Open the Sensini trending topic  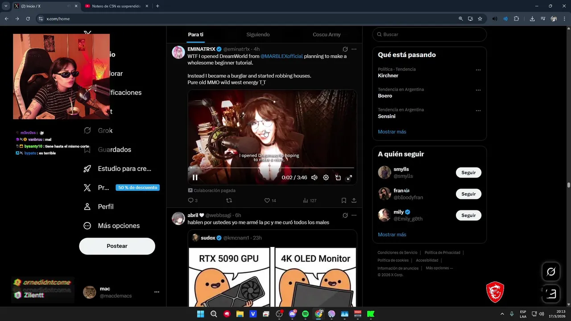tap(387, 116)
